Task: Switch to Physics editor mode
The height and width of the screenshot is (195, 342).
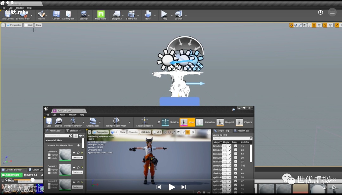Action: click(x=244, y=123)
